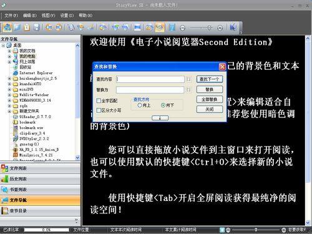Viewport: 312px width, 234px height.
Task: Expand the WebSite-Watcher folder node
Action: coord(9,95)
